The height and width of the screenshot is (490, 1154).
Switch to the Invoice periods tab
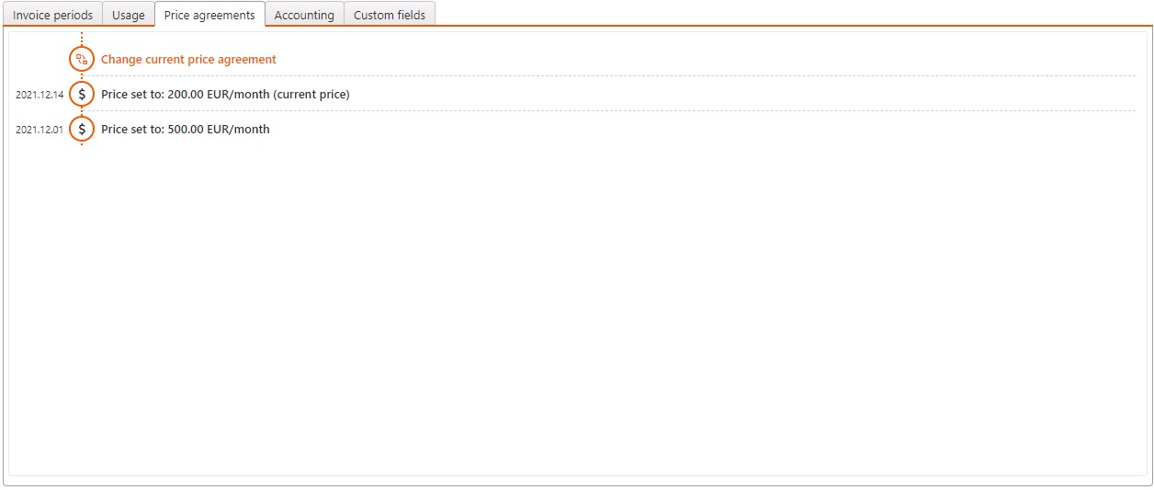click(x=52, y=15)
